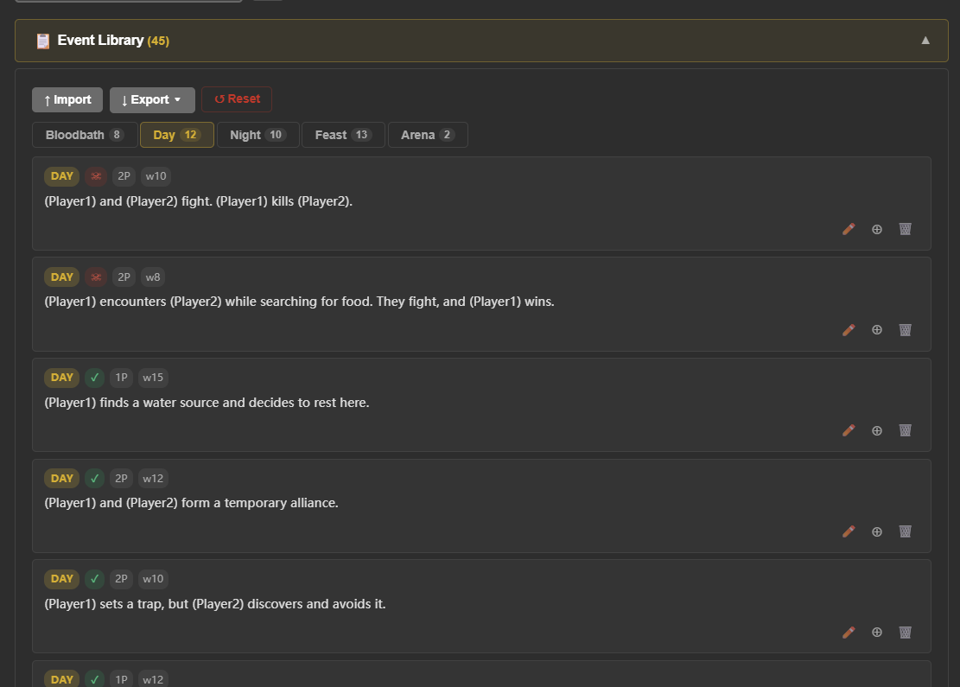Delete the temporary alliance event
This screenshot has width=960, height=687.
coord(905,531)
